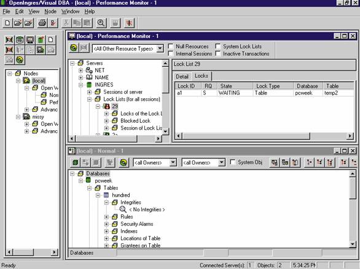Switch to the Locks tab
The height and width of the screenshot is (269, 360).
click(202, 76)
